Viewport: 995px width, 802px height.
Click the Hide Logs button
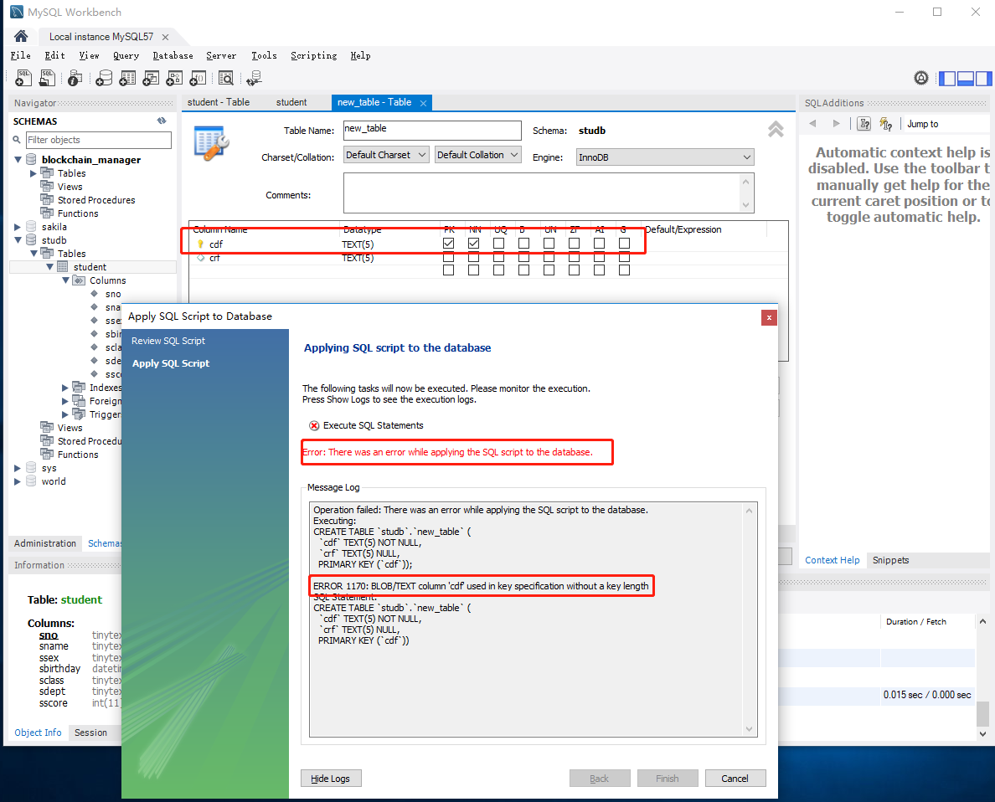point(331,778)
